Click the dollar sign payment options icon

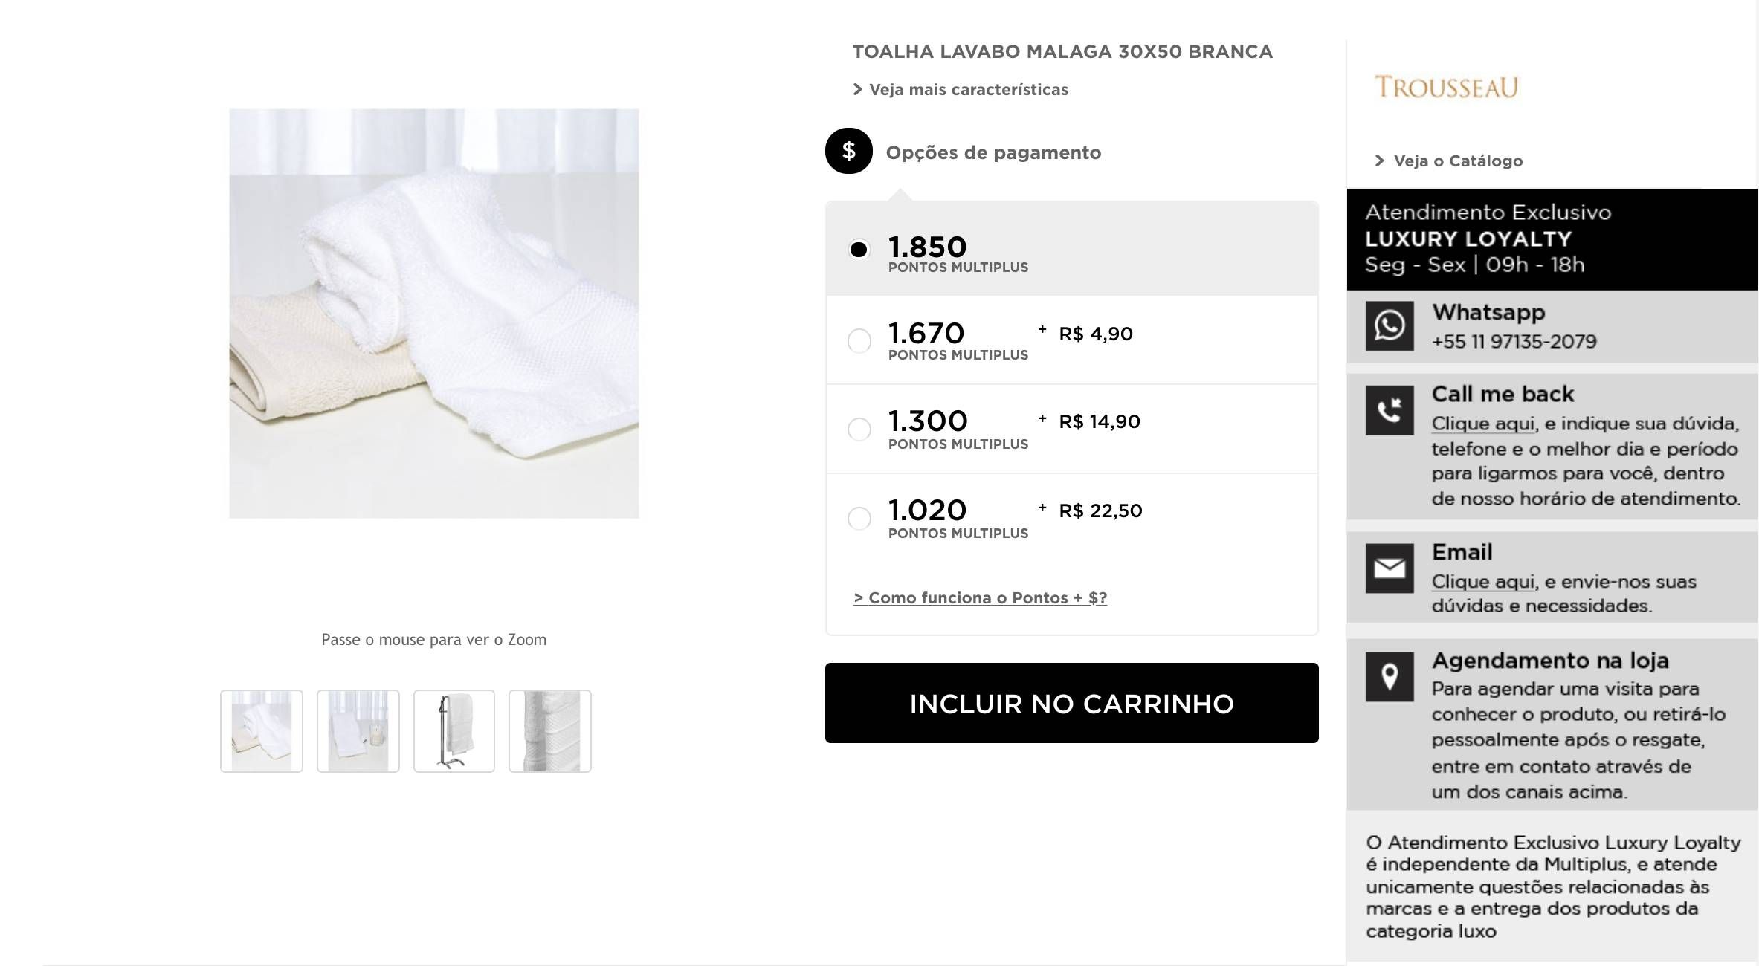pos(848,151)
